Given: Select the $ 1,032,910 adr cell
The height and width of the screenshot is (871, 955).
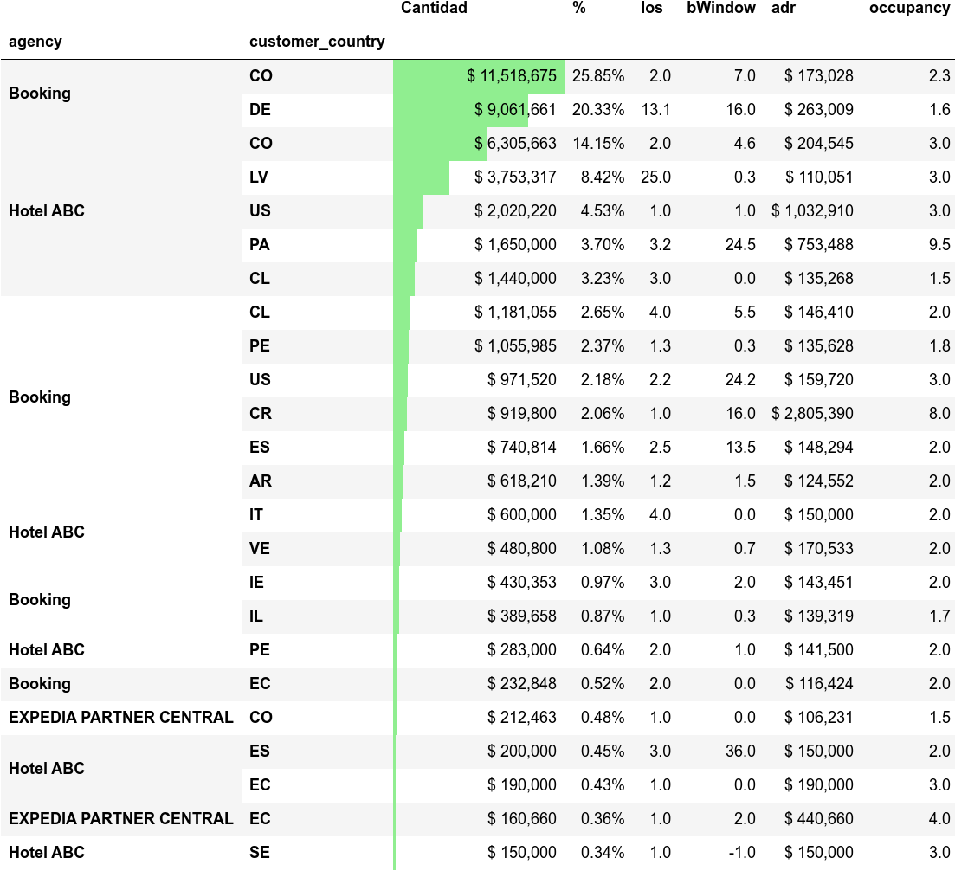Looking at the screenshot, I should (x=812, y=211).
